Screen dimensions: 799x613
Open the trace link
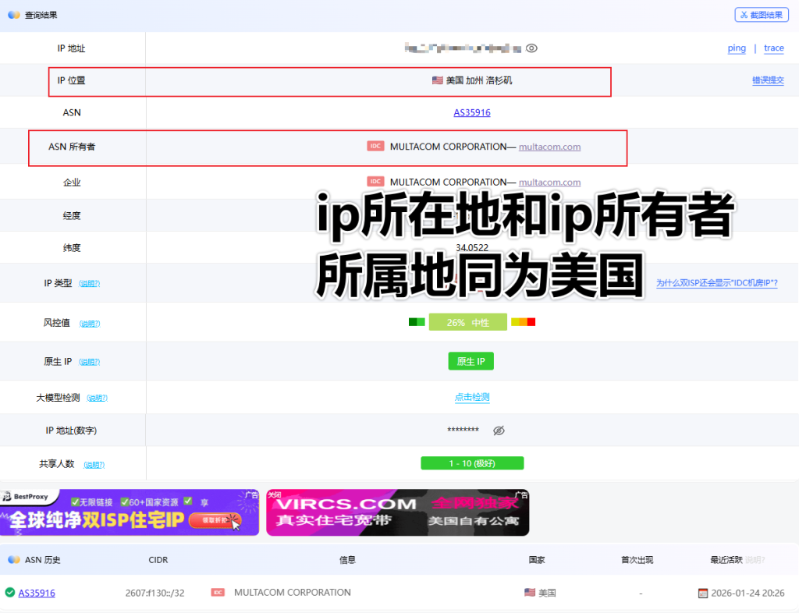(x=773, y=48)
